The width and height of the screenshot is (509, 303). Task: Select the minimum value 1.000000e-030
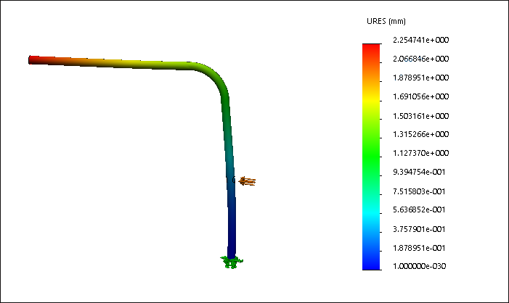pyautogui.click(x=420, y=266)
